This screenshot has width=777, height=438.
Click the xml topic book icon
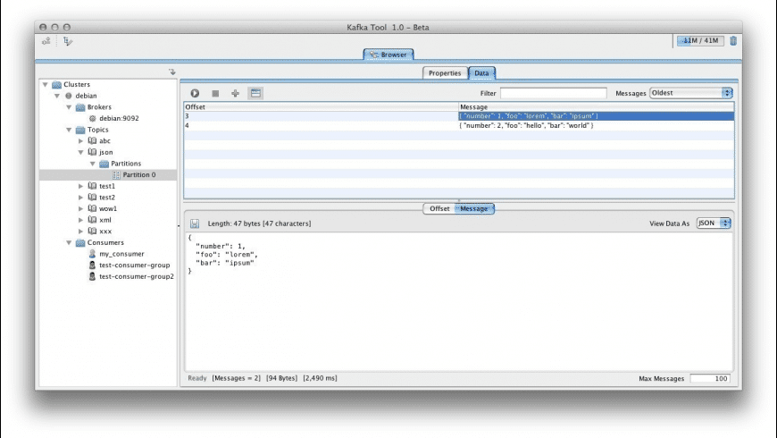pos(92,220)
